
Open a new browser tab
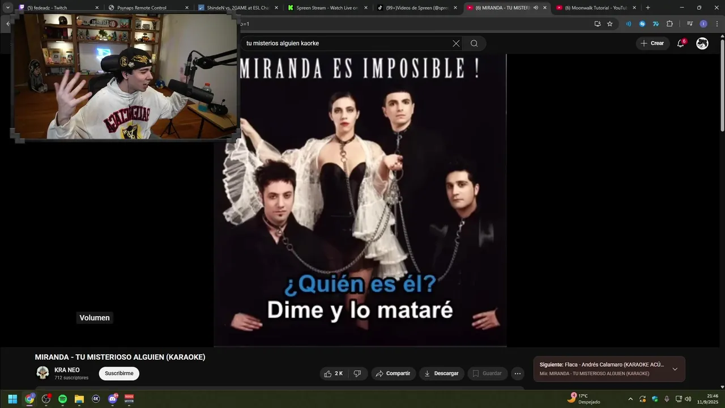tap(648, 8)
